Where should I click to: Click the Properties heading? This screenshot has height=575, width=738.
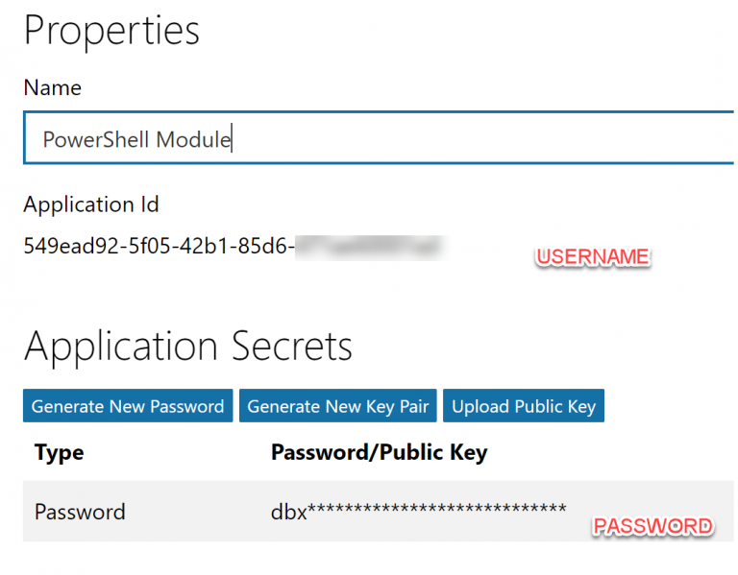111,31
